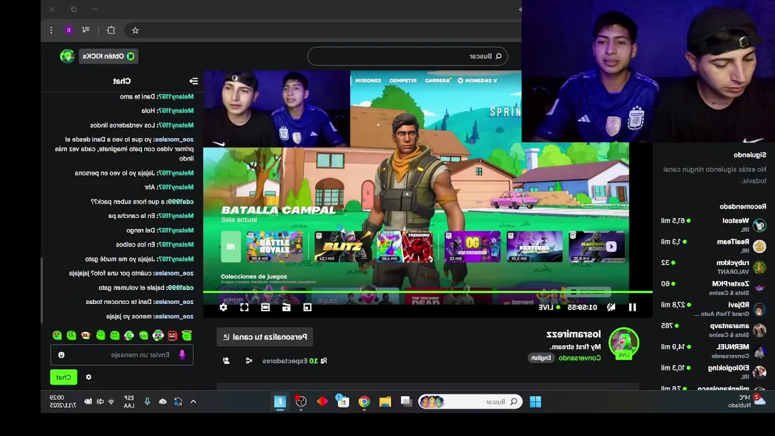Open the MONEDAS V tab in Fortnite
This screenshot has height=436, width=775.
pyautogui.click(x=478, y=81)
